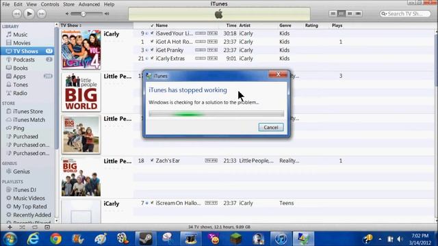Switch to album list view
The width and height of the screenshot is (438, 246).
(x=342, y=14)
